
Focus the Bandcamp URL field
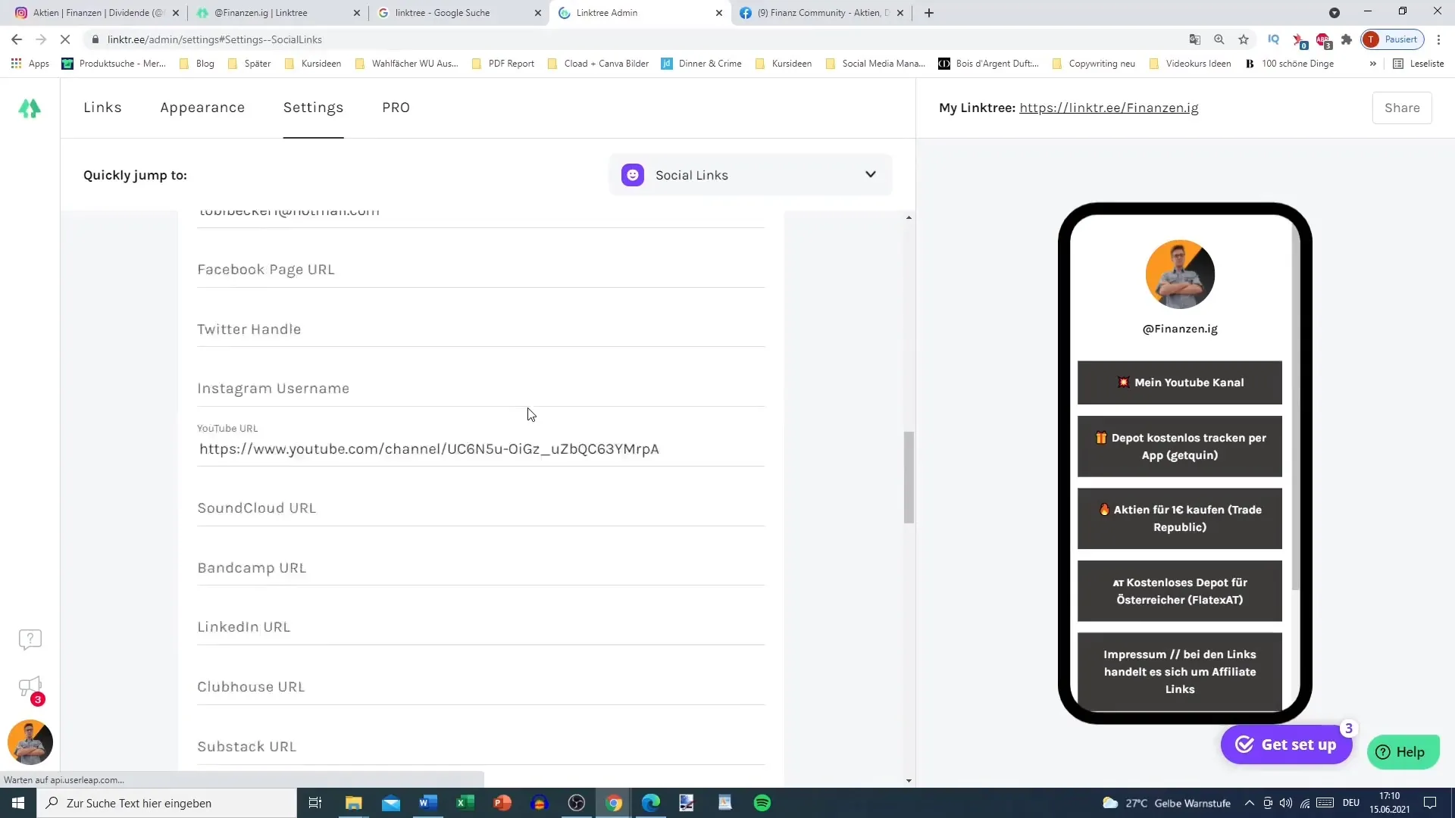point(480,568)
